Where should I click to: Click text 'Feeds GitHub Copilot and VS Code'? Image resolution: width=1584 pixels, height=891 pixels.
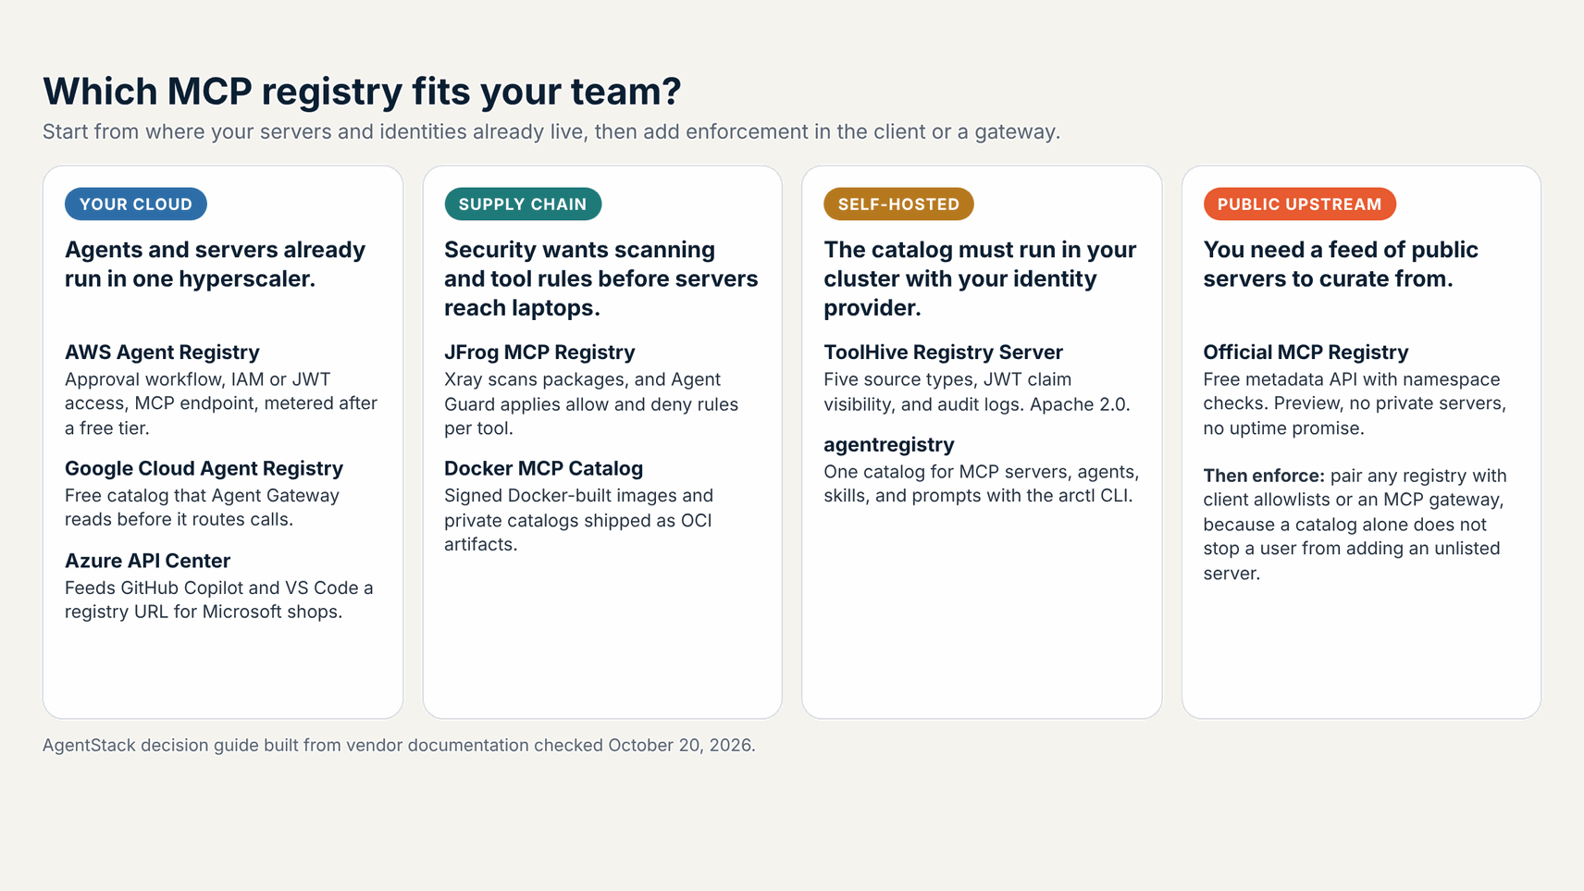(219, 600)
